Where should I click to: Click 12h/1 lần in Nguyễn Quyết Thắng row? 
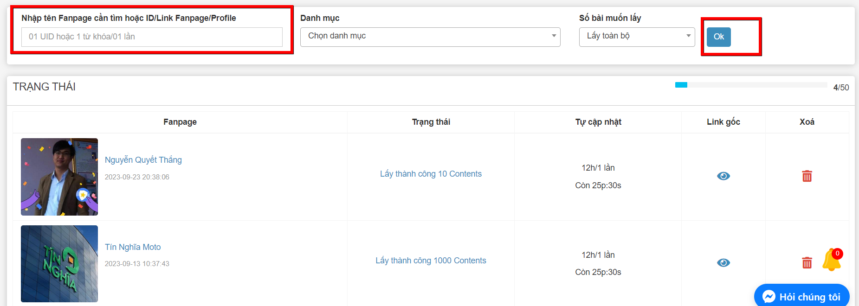click(598, 168)
